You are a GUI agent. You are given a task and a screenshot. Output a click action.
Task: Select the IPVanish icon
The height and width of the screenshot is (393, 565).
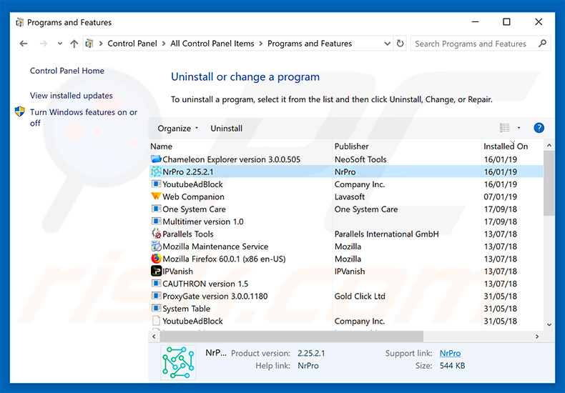[x=156, y=271]
